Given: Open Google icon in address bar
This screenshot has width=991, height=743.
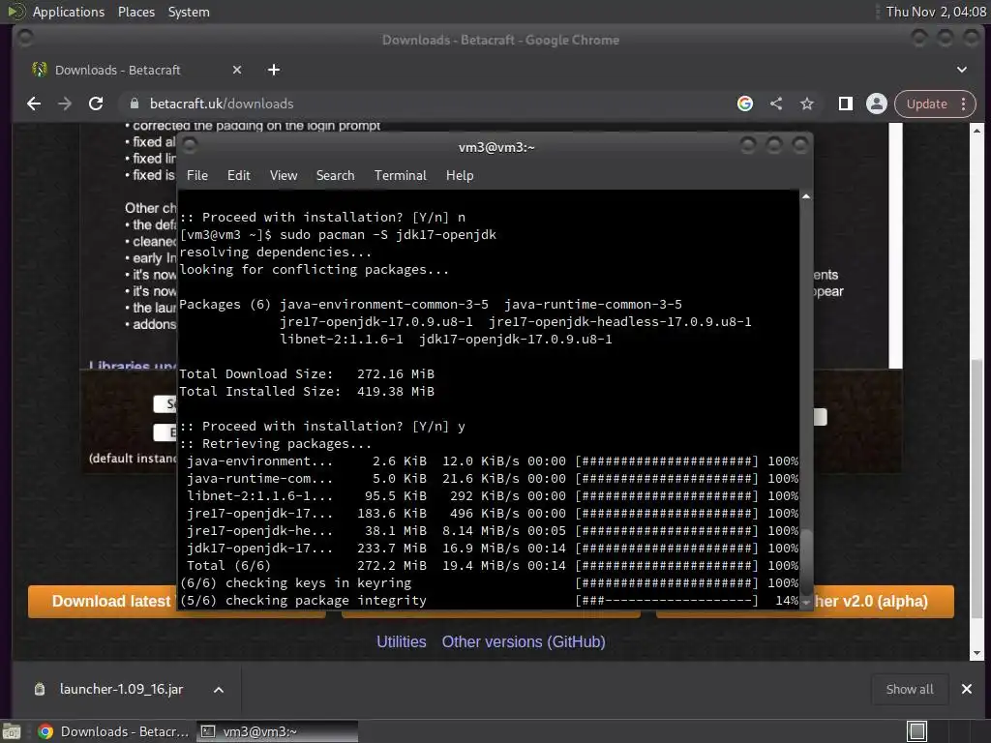Looking at the screenshot, I should 745,104.
